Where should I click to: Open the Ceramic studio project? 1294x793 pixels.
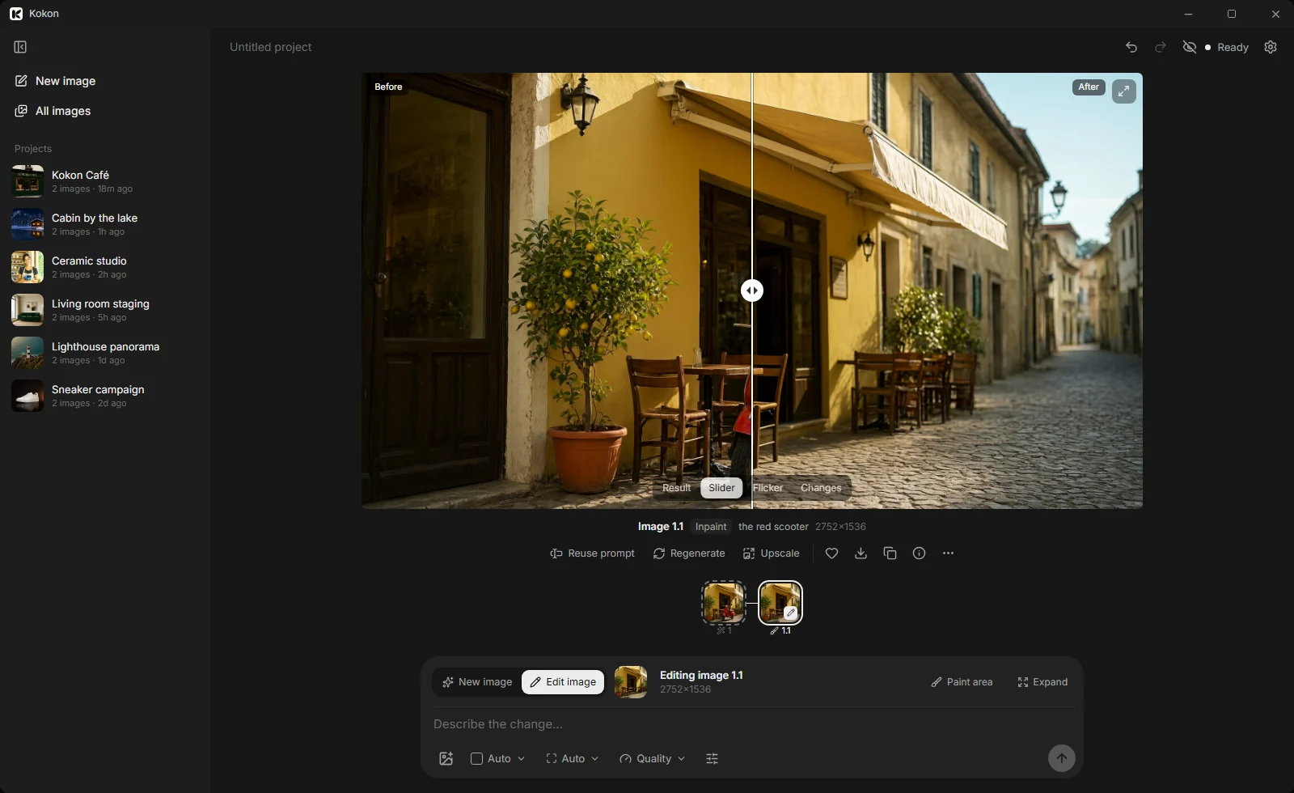click(105, 267)
